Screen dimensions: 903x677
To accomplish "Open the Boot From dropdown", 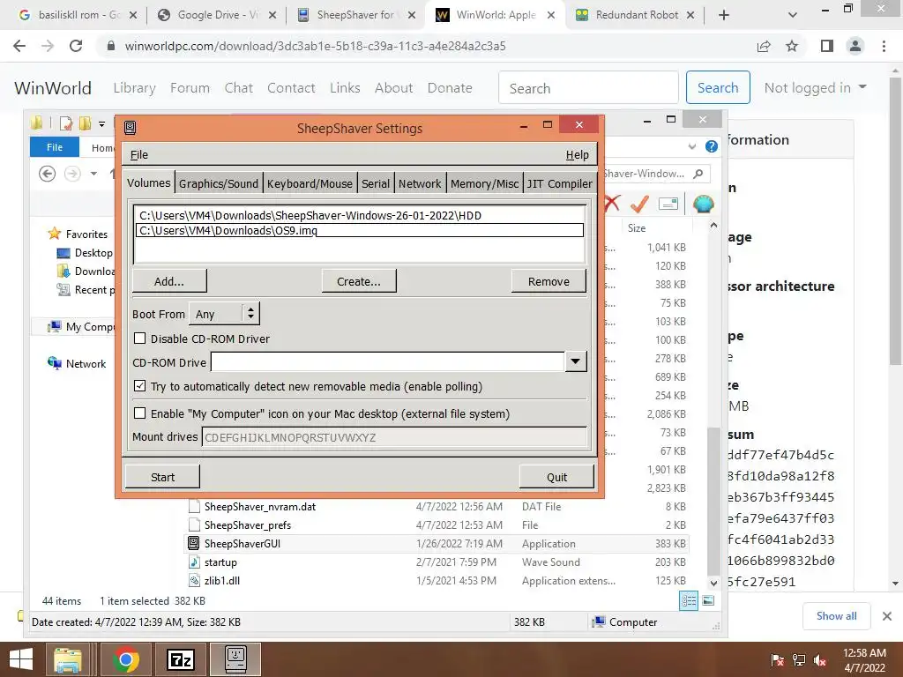I will point(224,314).
